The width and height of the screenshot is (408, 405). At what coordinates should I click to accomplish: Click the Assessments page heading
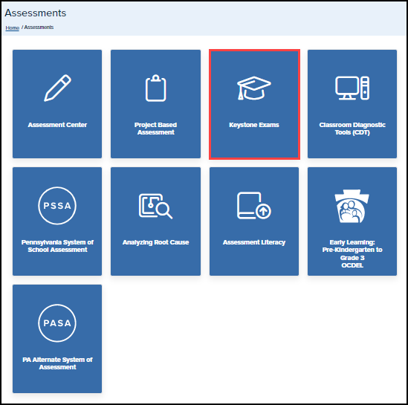(36, 13)
